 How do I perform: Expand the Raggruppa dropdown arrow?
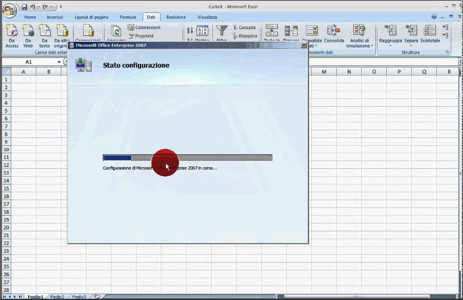[x=390, y=46]
